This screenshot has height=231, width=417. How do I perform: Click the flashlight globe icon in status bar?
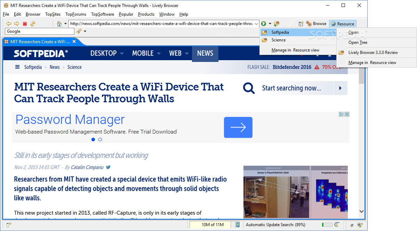[x=360, y=225]
